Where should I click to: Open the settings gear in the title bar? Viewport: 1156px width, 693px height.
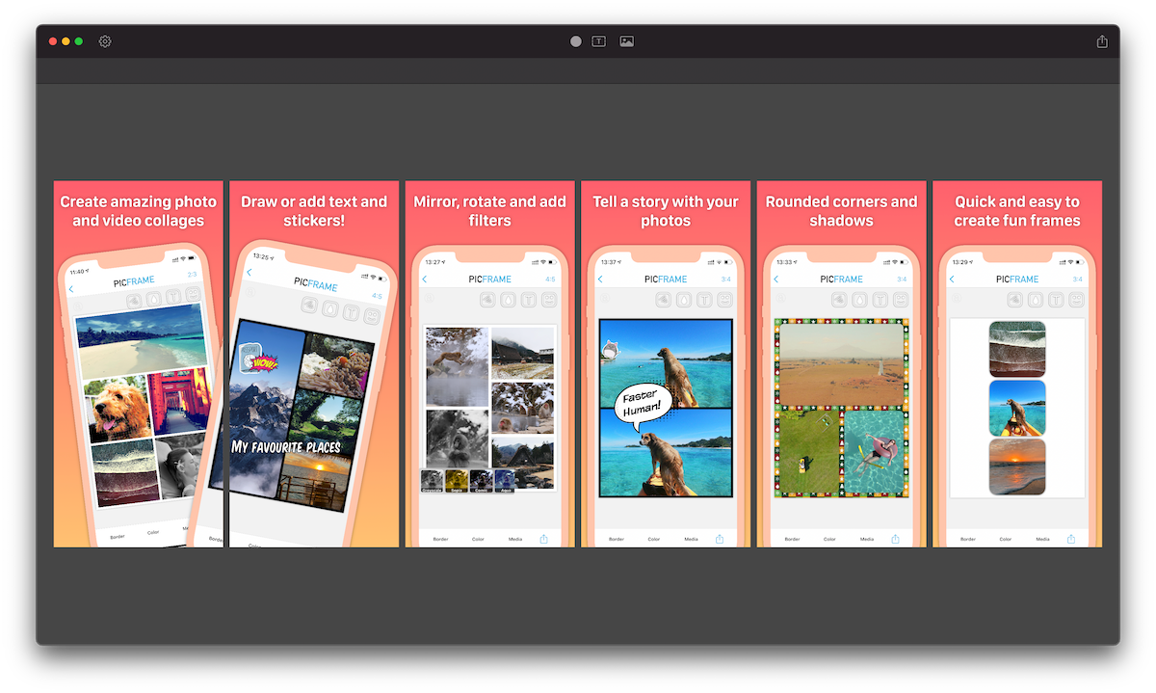tap(105, 41)
